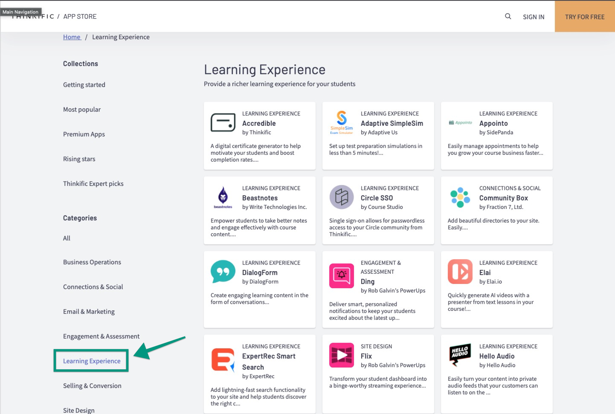Screen dimensions: 615x414
Task: Select the Community Box flower icon
Action: 460,197
